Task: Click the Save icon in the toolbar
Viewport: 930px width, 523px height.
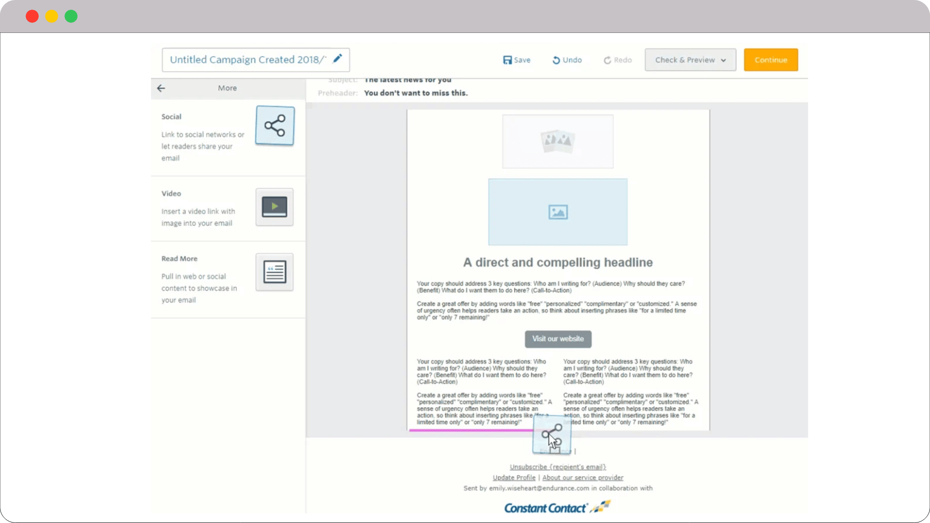Action: tap(516, 60)
